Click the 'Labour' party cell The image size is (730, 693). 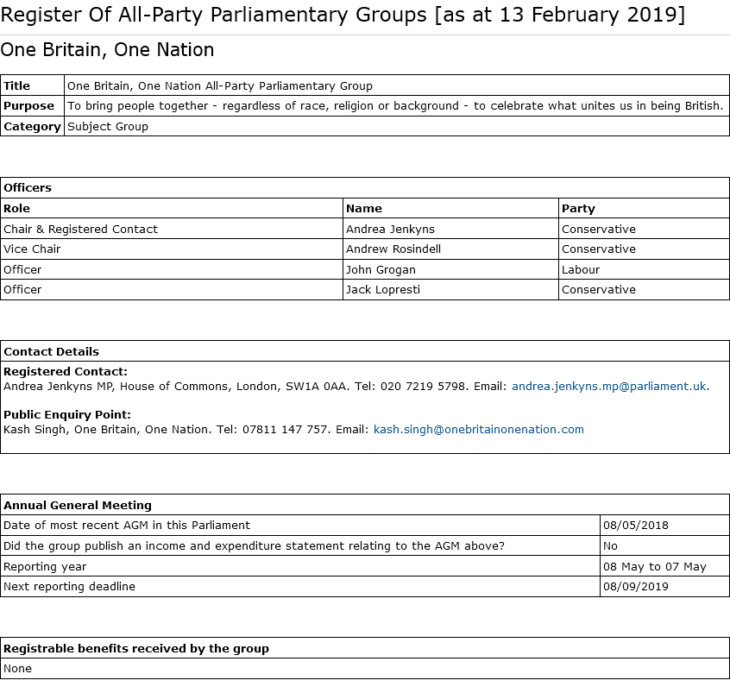(x=644, y=269)
